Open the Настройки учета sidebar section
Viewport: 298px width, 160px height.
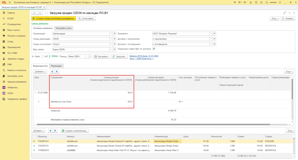pyautogui.click(x=15, y=76)
